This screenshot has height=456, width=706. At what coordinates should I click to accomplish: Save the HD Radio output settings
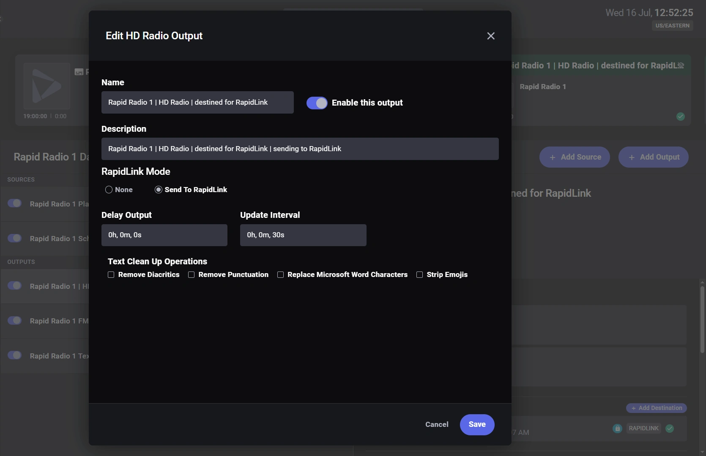(477, 425)
